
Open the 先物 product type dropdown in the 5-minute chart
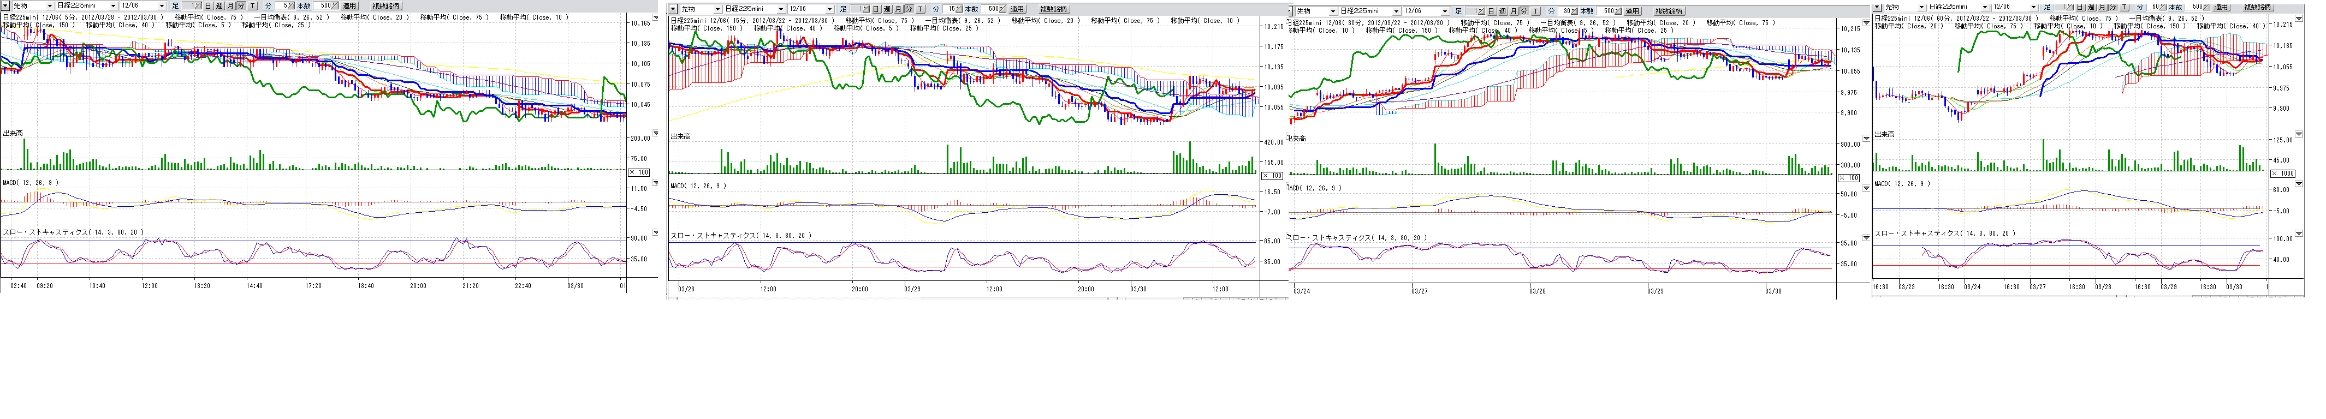(x=50, y=5)
